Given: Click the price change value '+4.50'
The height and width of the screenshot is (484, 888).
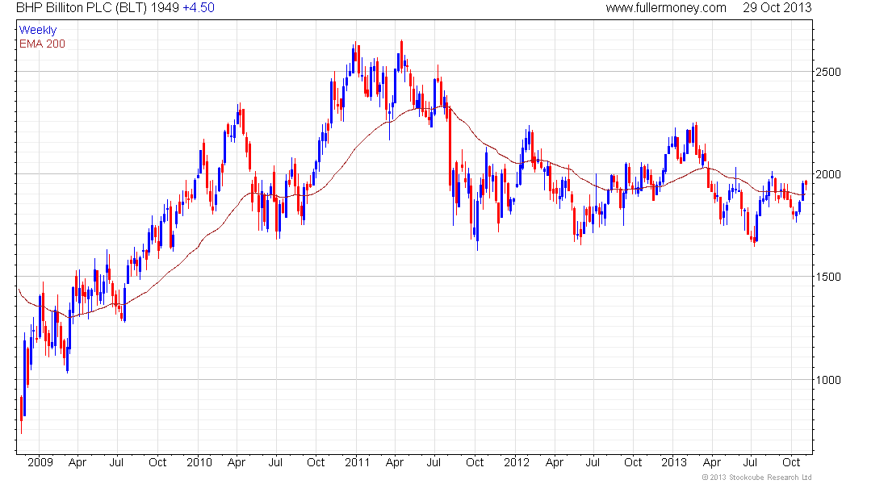Looking at the screenshot, I should [x=199, y=8].
